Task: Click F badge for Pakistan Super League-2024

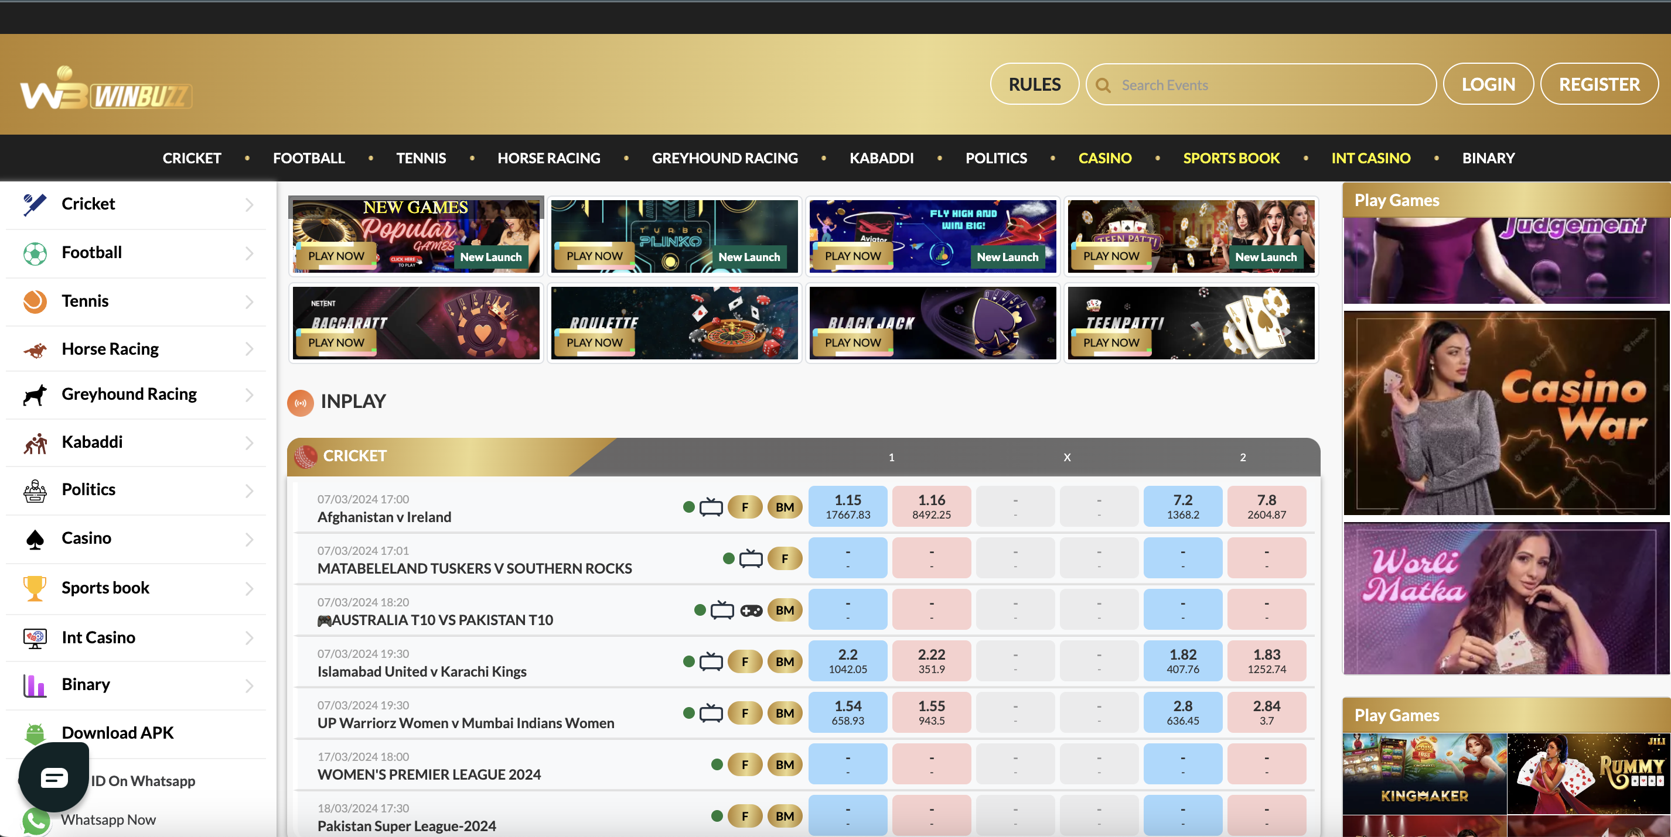Action: (x=745, y=815)
